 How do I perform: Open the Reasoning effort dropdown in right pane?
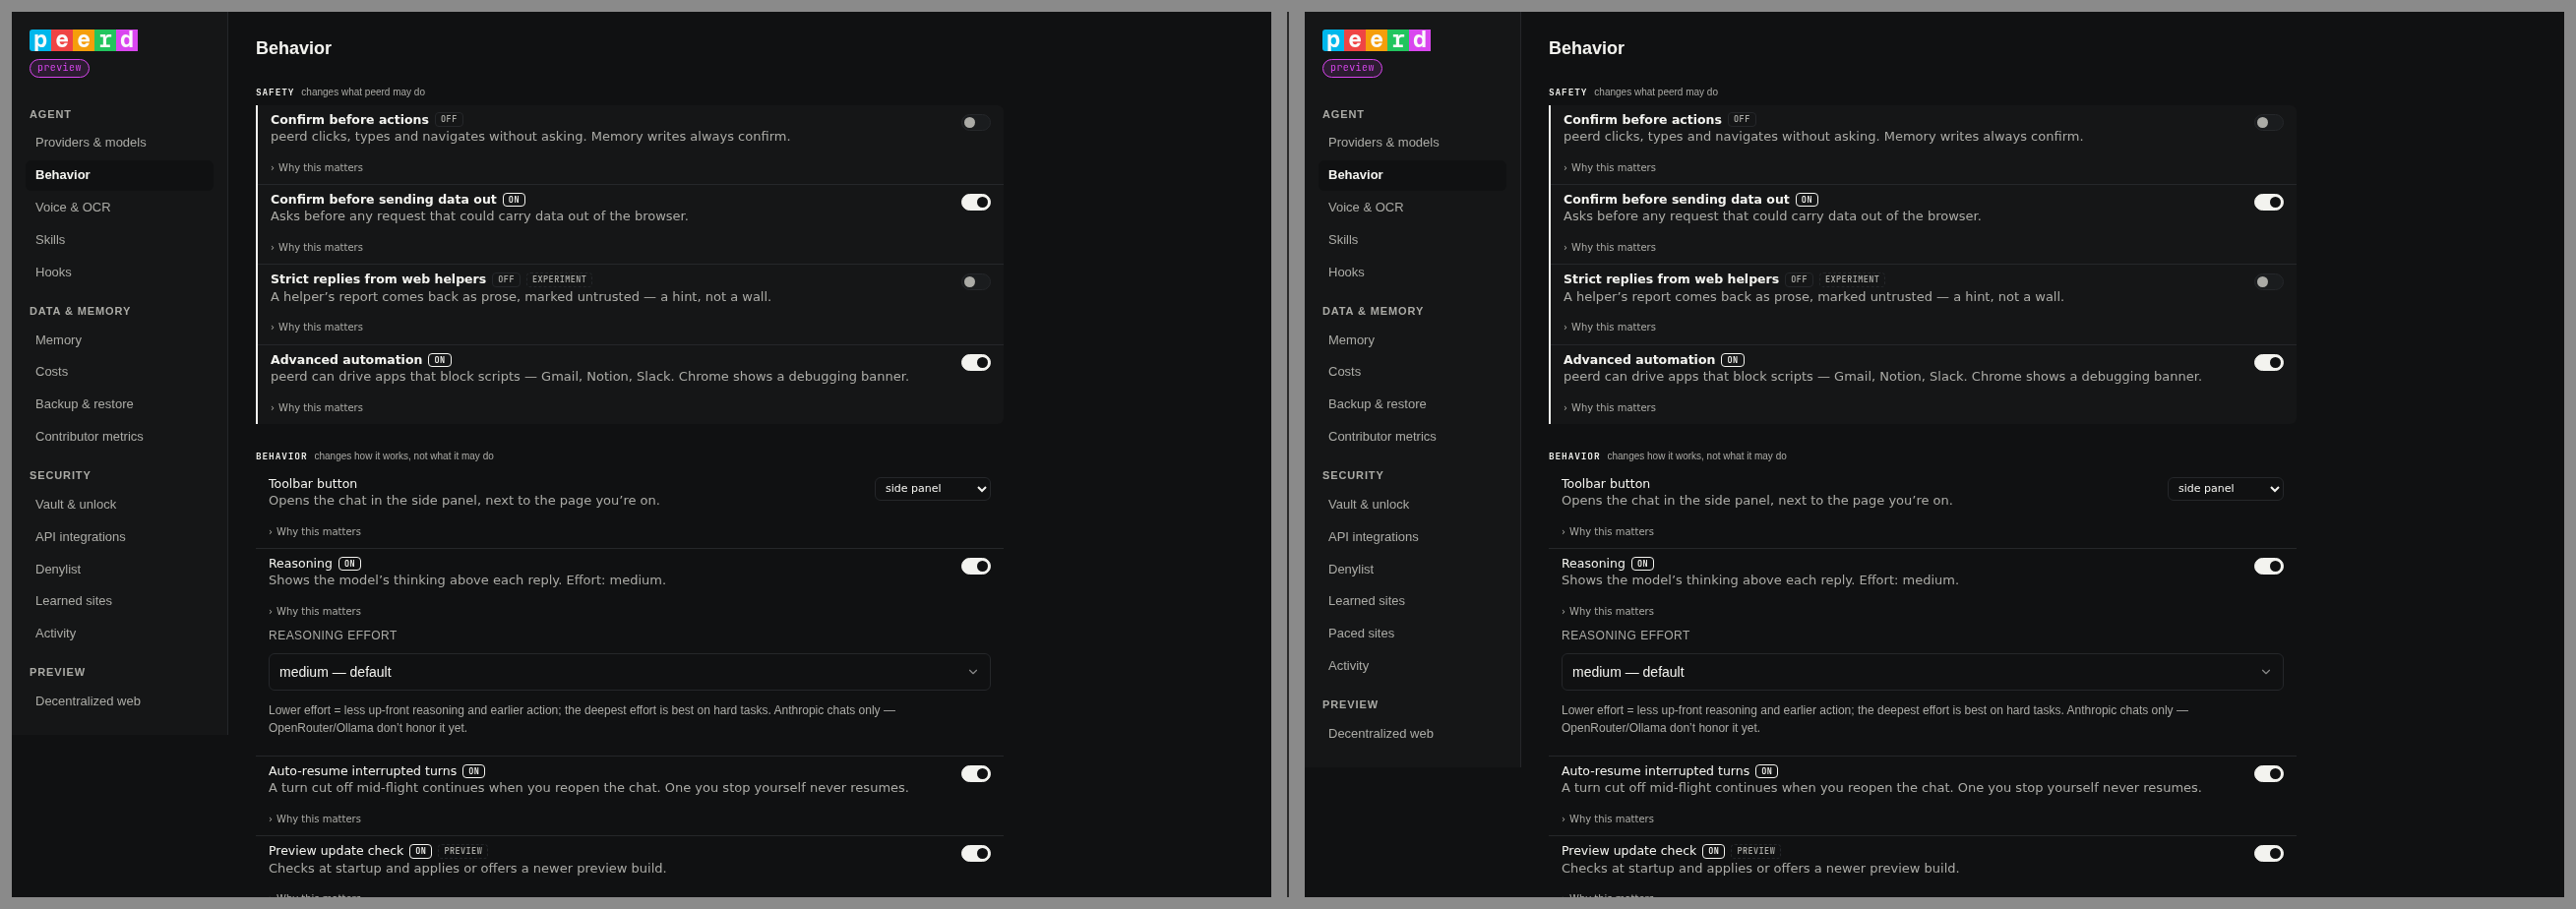[1922, 672]
